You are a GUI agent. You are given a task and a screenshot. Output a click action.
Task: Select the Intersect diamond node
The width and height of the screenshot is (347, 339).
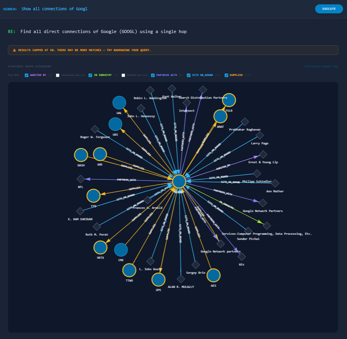click(x=187, y=103)
